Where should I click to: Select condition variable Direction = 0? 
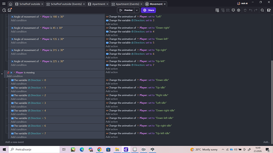tap(28, 80)
